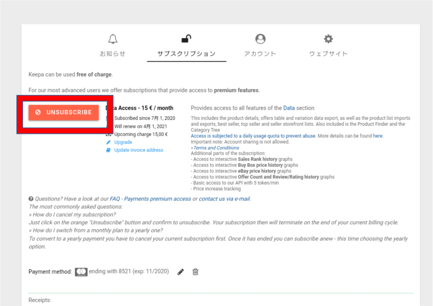The image size is (433, 306).
Task: Click 'Keepa can be used free of charge' text
Action: coord(71,74)
